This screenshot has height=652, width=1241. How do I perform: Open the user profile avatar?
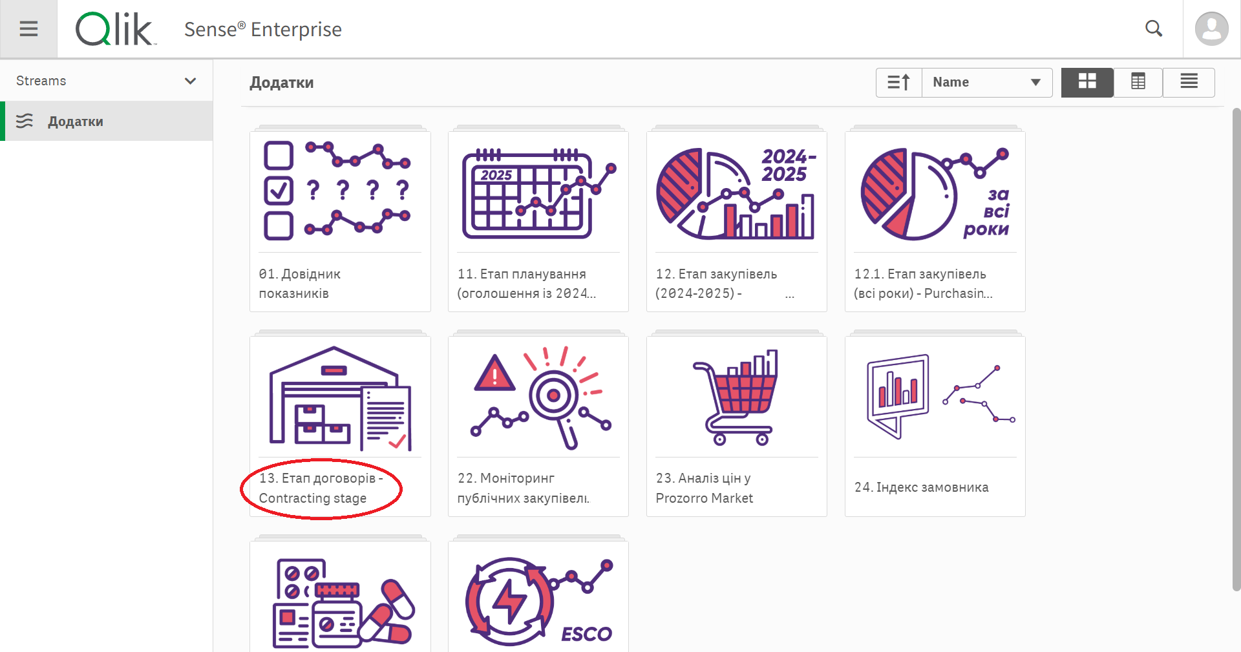(x=1211, y=29)
